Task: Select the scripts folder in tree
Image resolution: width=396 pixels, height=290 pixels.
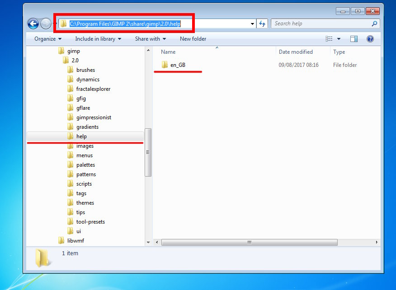Action: coord(84,184)
